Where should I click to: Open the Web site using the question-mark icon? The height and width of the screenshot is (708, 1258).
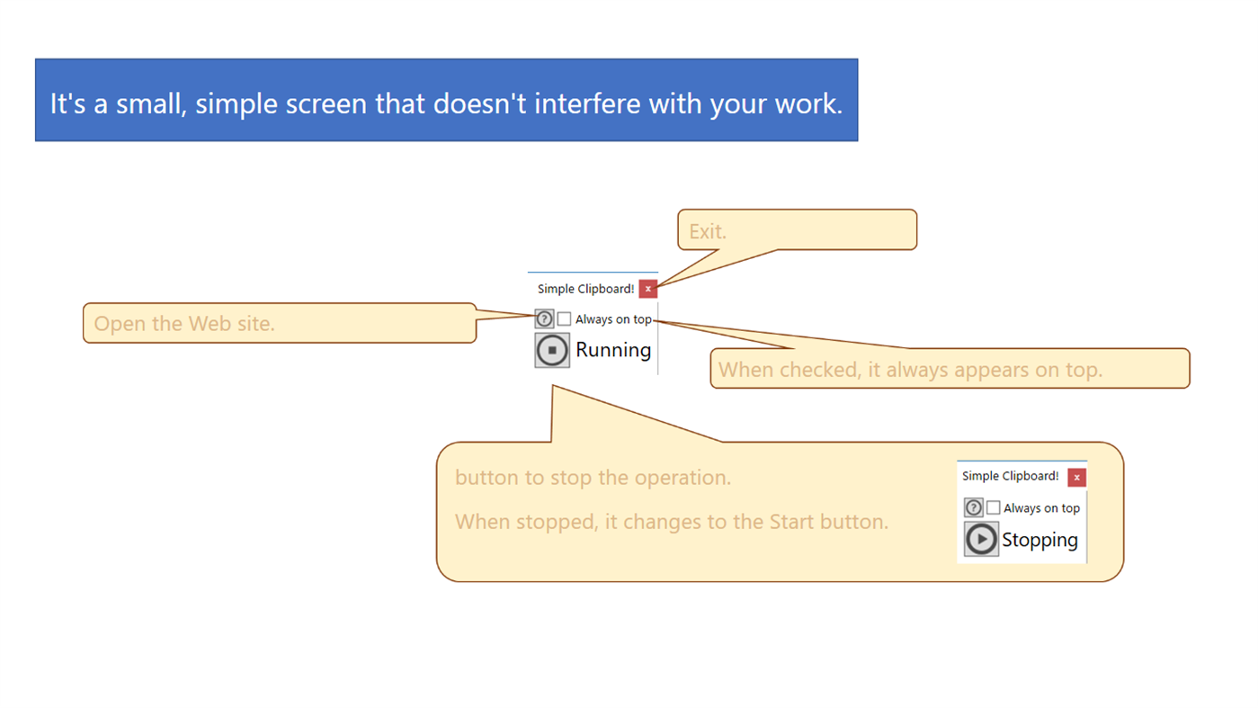point(543,318)
